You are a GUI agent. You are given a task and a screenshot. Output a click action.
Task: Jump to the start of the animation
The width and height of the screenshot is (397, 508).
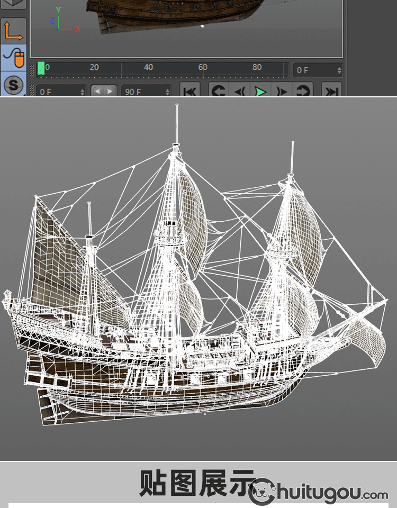click(x=190, y=92)
